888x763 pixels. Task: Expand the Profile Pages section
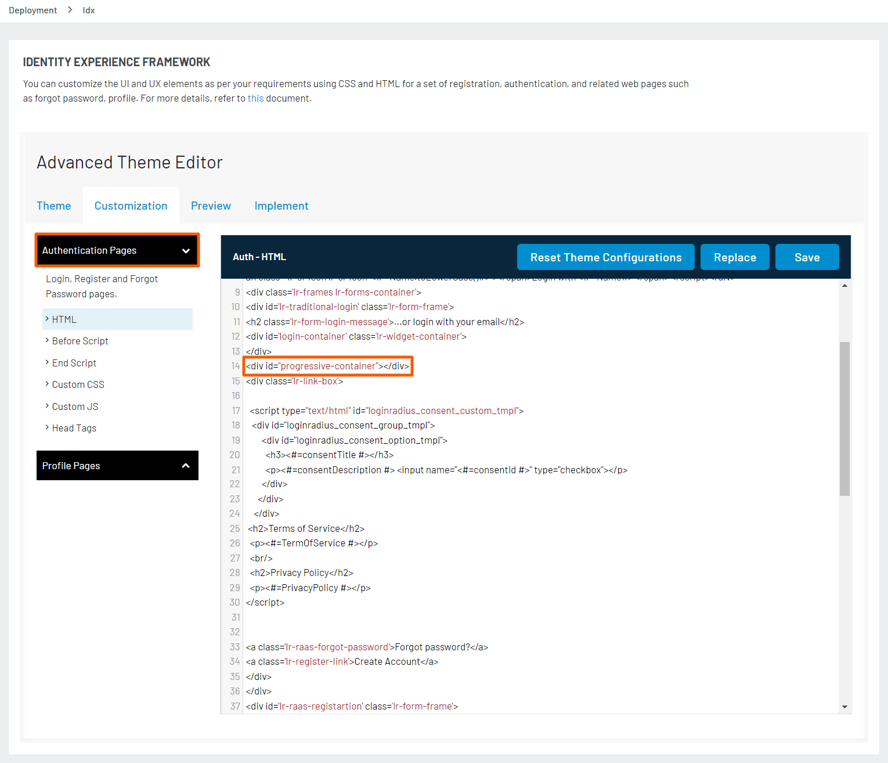point(117,465)
